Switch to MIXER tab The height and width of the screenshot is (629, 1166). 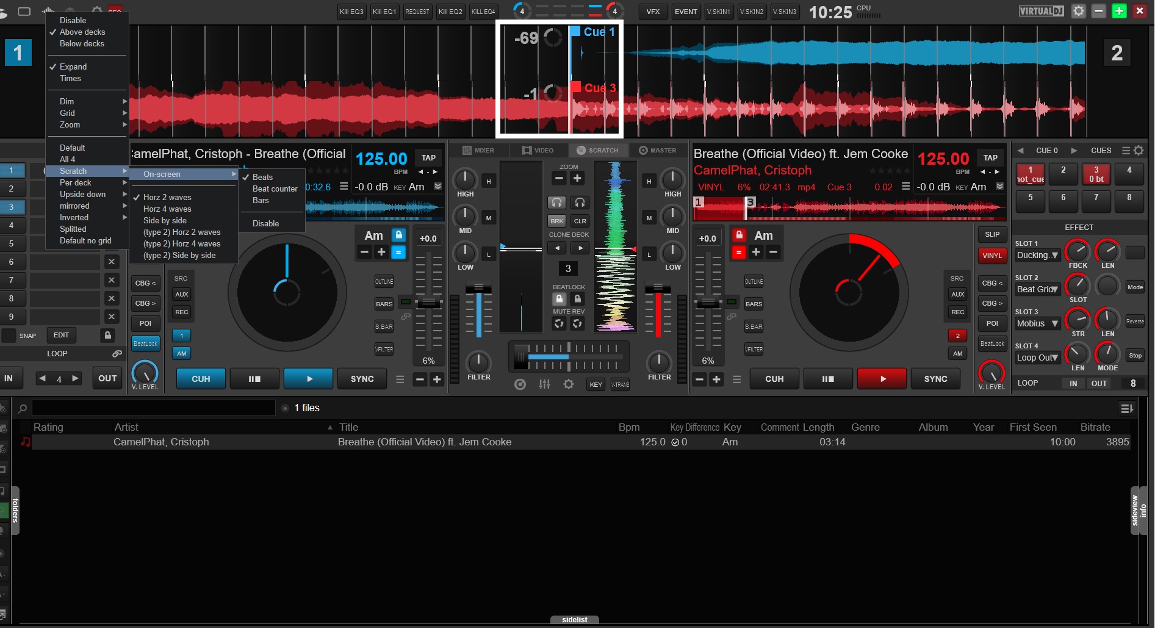pyautogui.click(x=479, y=150)
